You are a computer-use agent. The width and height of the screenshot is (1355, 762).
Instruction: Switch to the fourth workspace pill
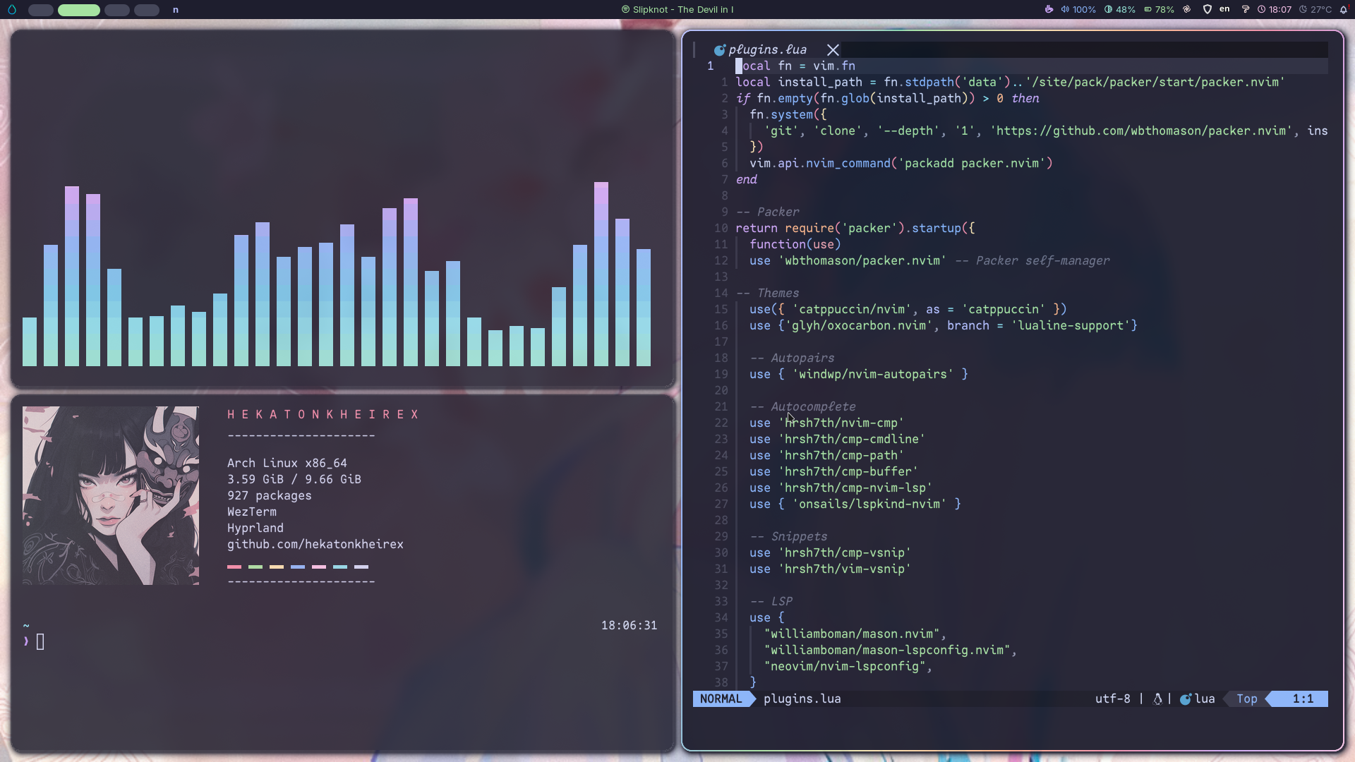coord(146,10)
